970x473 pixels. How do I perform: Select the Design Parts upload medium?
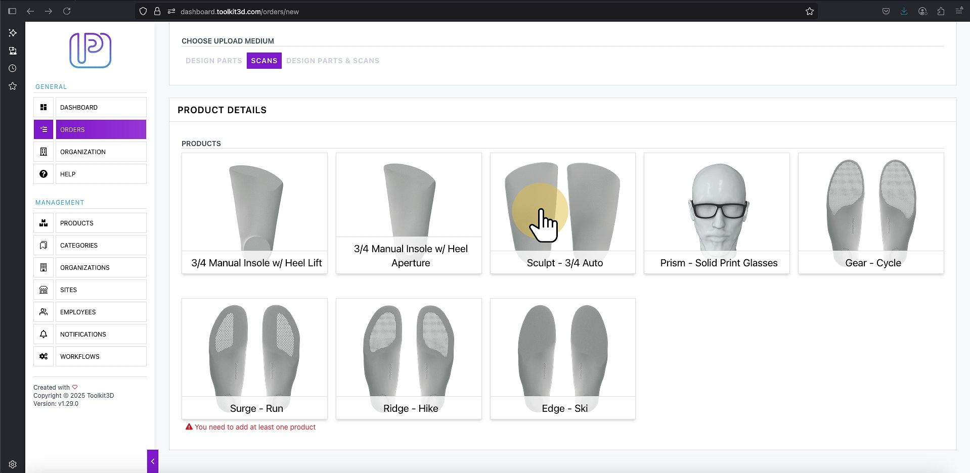(214, 61)
